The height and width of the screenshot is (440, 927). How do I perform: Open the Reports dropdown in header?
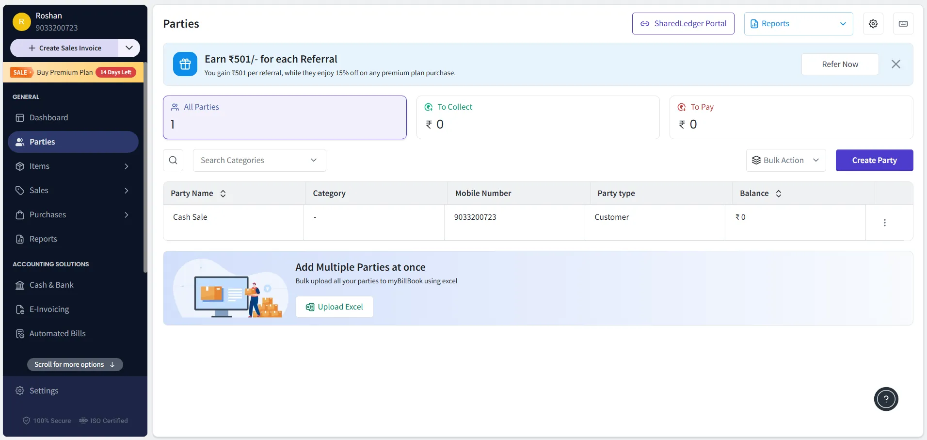tap(799, 24)
